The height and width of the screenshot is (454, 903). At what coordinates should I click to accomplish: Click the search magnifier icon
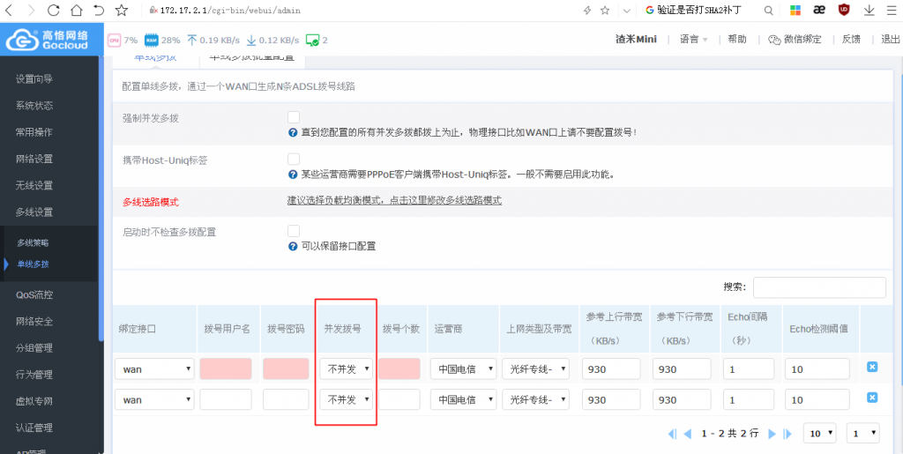[768, 11]
